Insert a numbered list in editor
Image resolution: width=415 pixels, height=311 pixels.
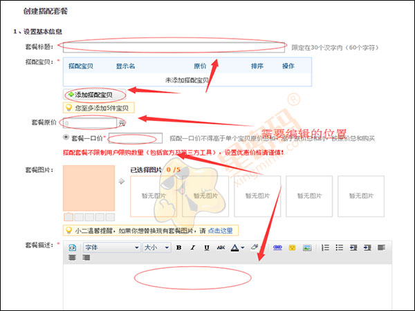pos(325,247)
